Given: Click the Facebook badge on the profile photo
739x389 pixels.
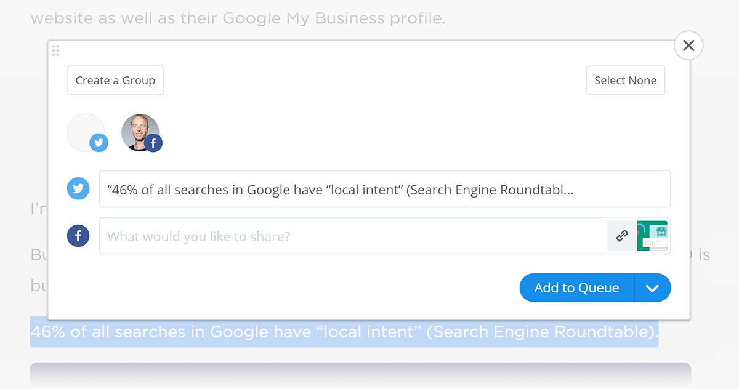Looking at the screenshot, I should (x=153, y=143).
